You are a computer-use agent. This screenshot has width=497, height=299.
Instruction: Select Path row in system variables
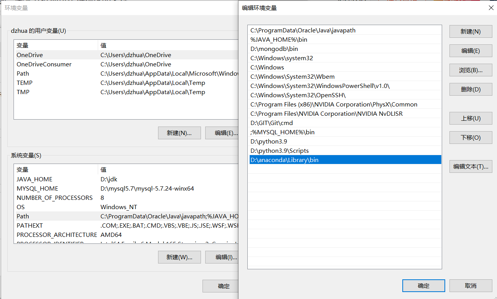[x=126, y=216]
